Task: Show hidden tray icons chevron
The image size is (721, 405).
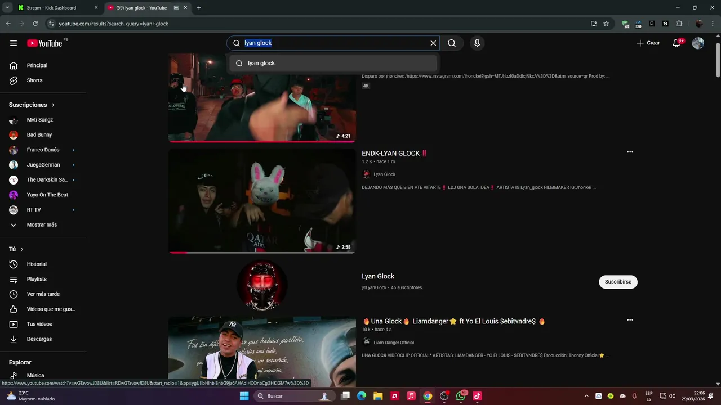Action: (x=586, y=396)
